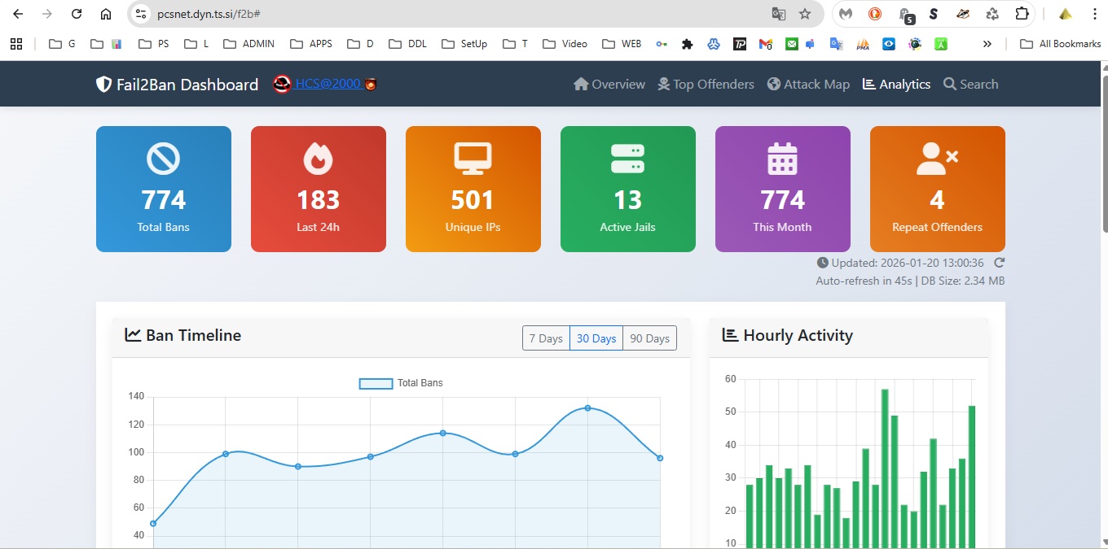
Task: Click the ban symbol on the Total Bans card
Action: pos(163,159)
